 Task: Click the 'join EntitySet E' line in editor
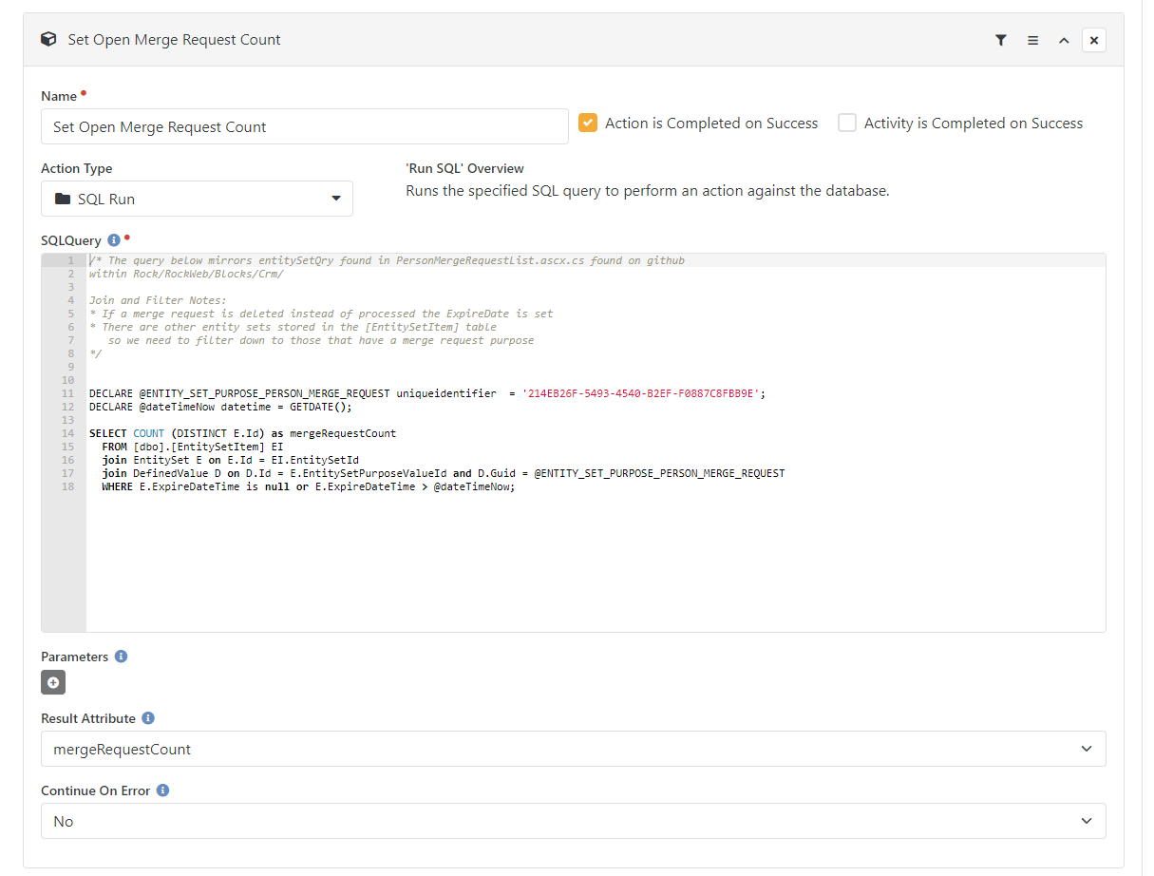[230, 460]
